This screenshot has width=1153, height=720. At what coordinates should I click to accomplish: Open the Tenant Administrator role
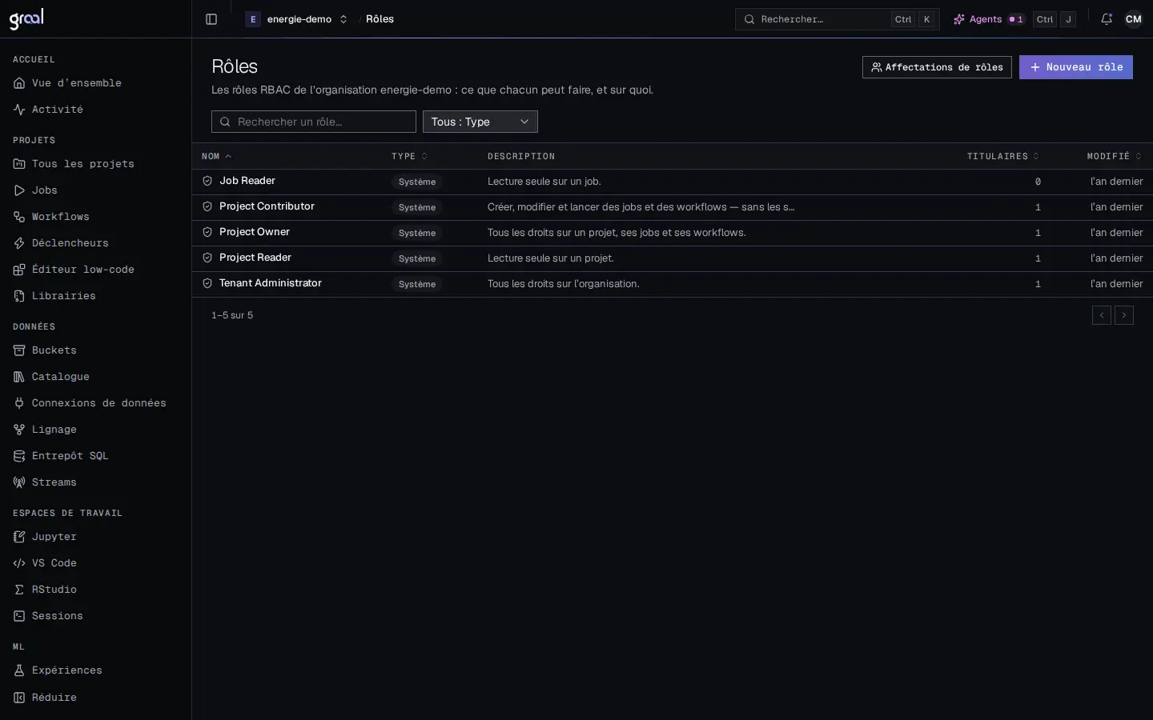coord(271,283)
